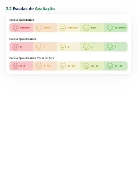Select the orange Ruim sad face icon
The width and height of the screenshot is (137, 194).
(x=39, y=27)
